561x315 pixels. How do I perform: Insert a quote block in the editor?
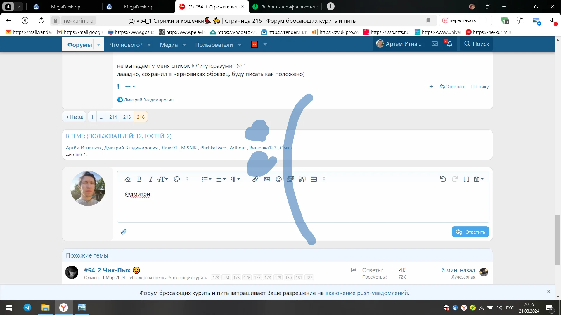point(302,179)
